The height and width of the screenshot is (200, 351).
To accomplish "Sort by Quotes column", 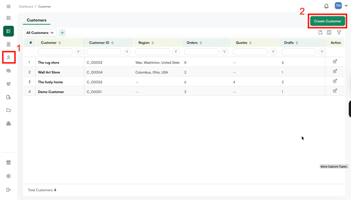I will coord(250,43).
